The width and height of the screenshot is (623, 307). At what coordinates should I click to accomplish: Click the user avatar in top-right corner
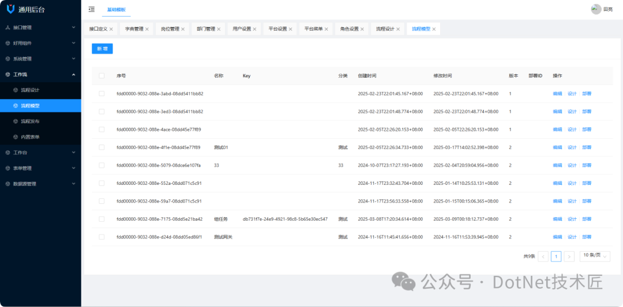pyautogui.click(x=596, y=9)
